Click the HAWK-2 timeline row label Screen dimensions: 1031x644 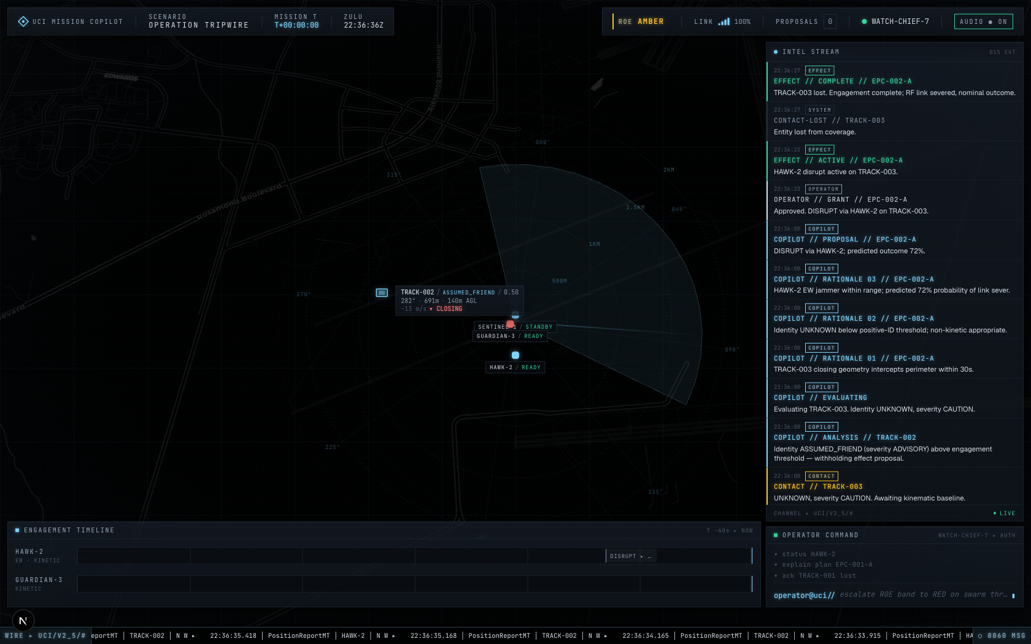(x=38, y=556)
